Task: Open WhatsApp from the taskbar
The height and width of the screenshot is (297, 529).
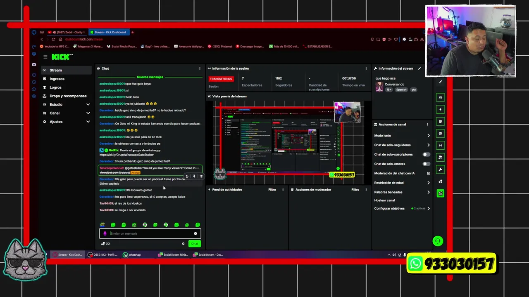Action: point(132,255)
